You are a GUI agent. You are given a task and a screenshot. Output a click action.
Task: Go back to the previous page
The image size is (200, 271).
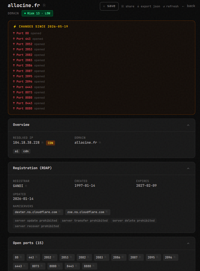coord(188,6)
